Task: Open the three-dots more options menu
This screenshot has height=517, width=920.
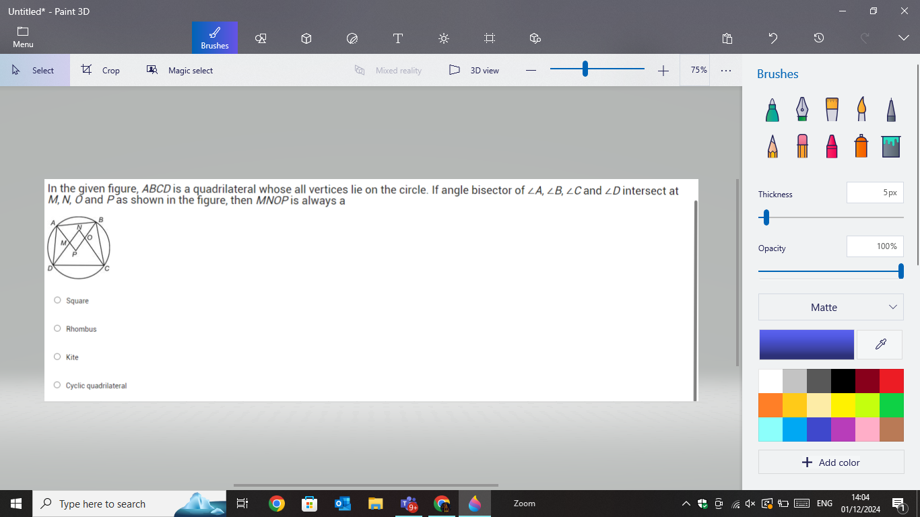Action: [725, 70]
